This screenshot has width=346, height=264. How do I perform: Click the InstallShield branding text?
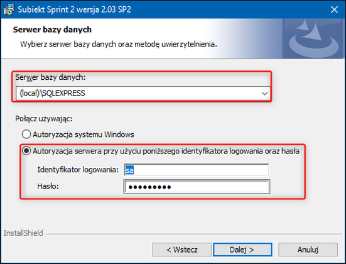[x=23, y=233]
